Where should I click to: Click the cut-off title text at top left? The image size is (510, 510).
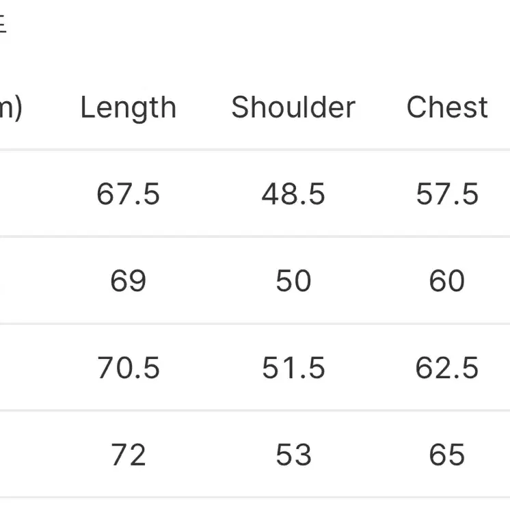[x=3, y=23]
